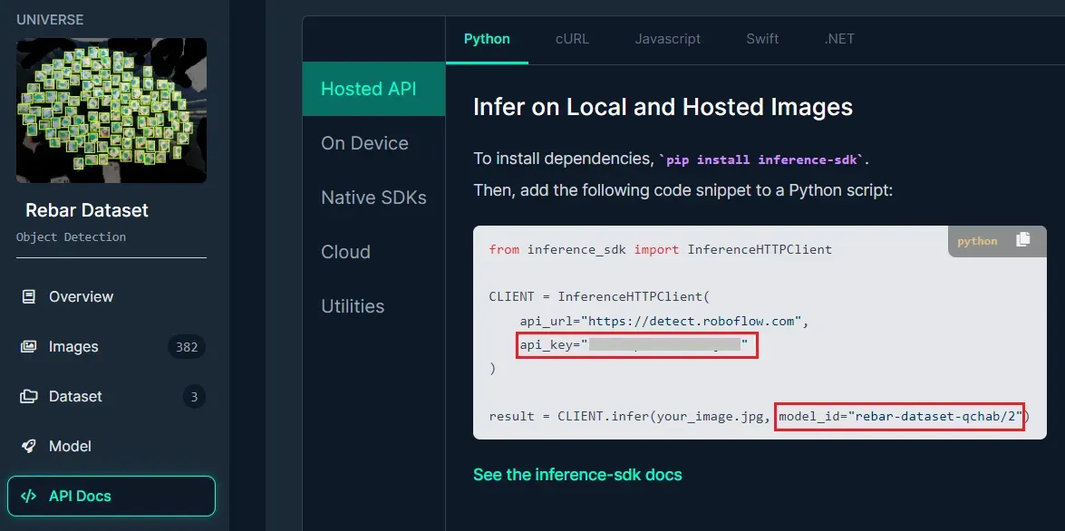Select the Native SDKs section

point(374,198)
